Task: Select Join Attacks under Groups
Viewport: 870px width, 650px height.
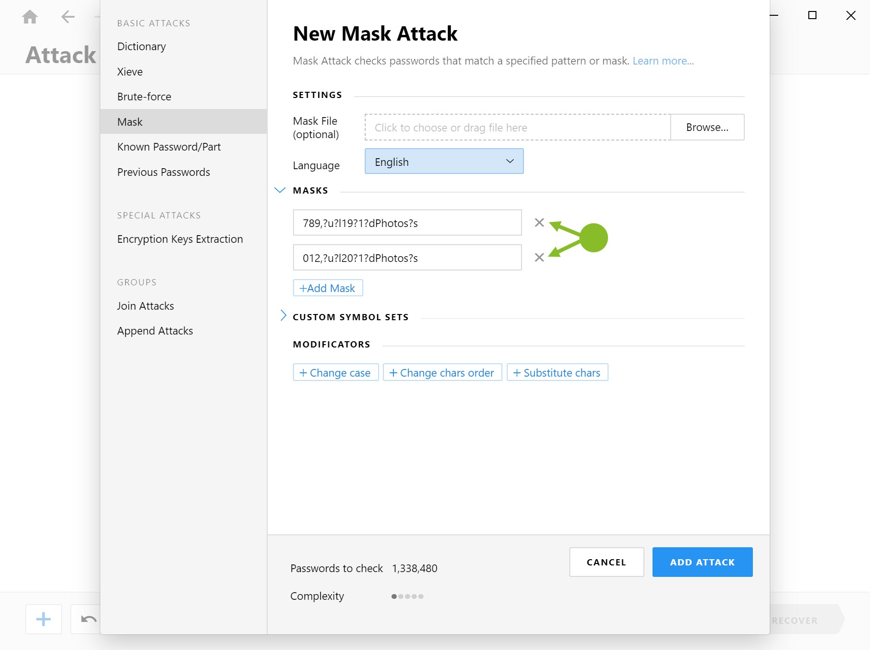Action: (x=145, y=305)
